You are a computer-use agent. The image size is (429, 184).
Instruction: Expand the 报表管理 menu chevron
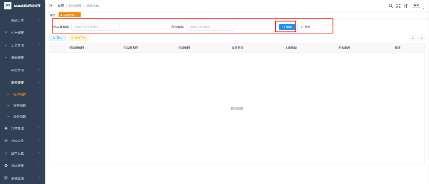pos(39,58)
